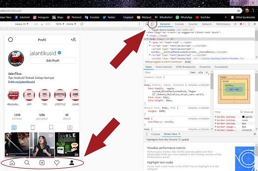Select body in the DOM breadcrumb
Image resolution: width=258 pixels, height=171 pixels.
tap(188, 62)
